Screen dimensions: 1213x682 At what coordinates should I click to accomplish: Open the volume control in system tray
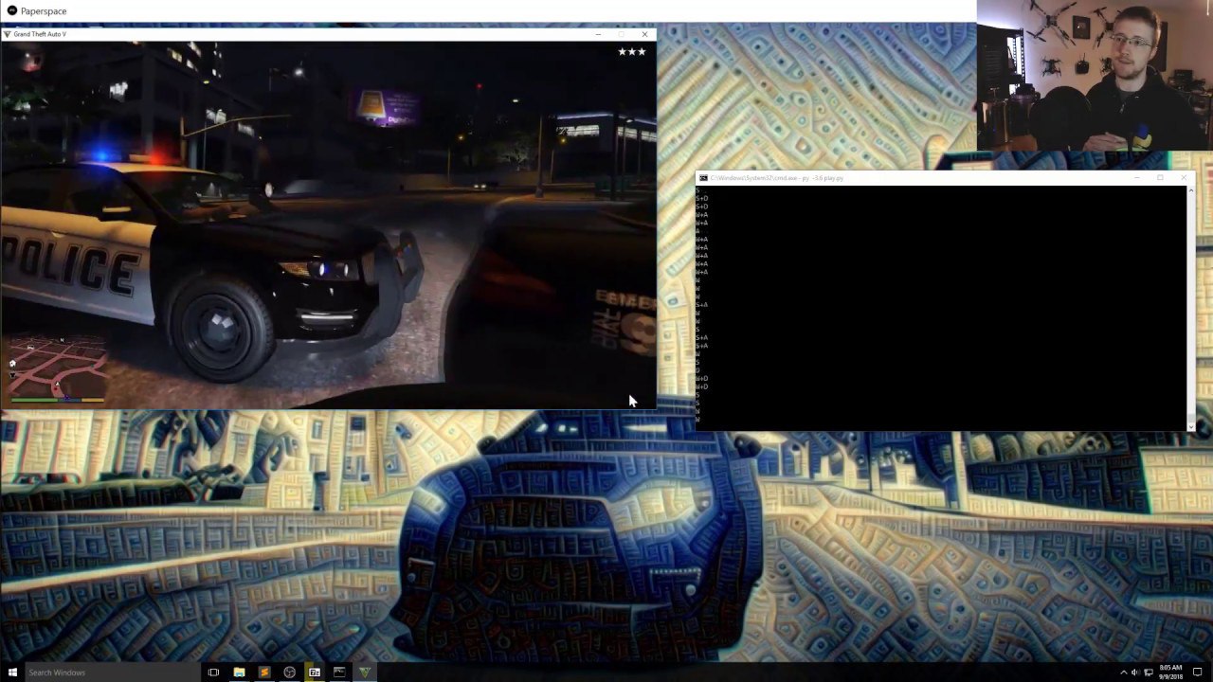click(x=1135, y=673)
